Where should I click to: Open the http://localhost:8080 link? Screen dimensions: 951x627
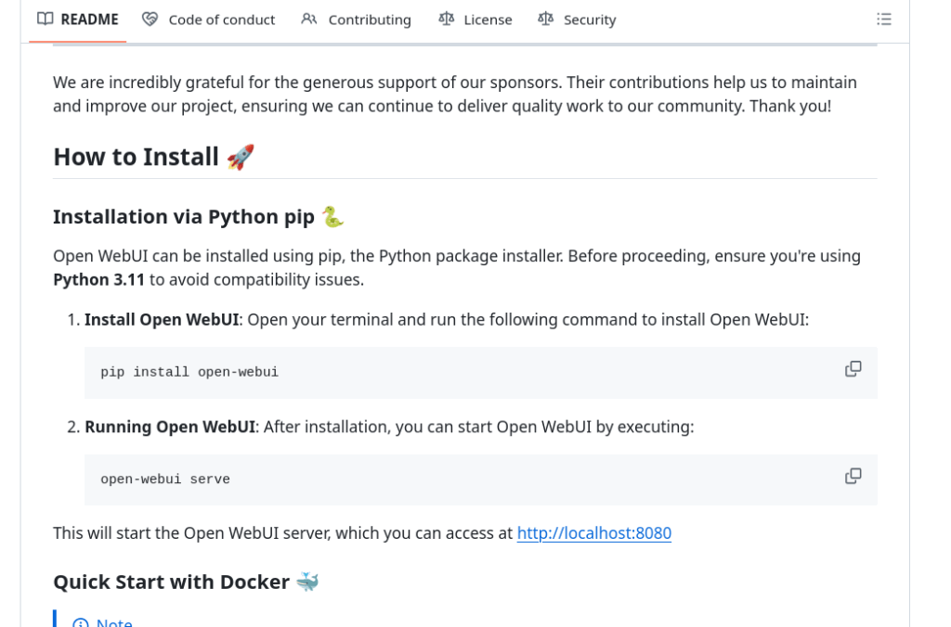click(593, 533)
